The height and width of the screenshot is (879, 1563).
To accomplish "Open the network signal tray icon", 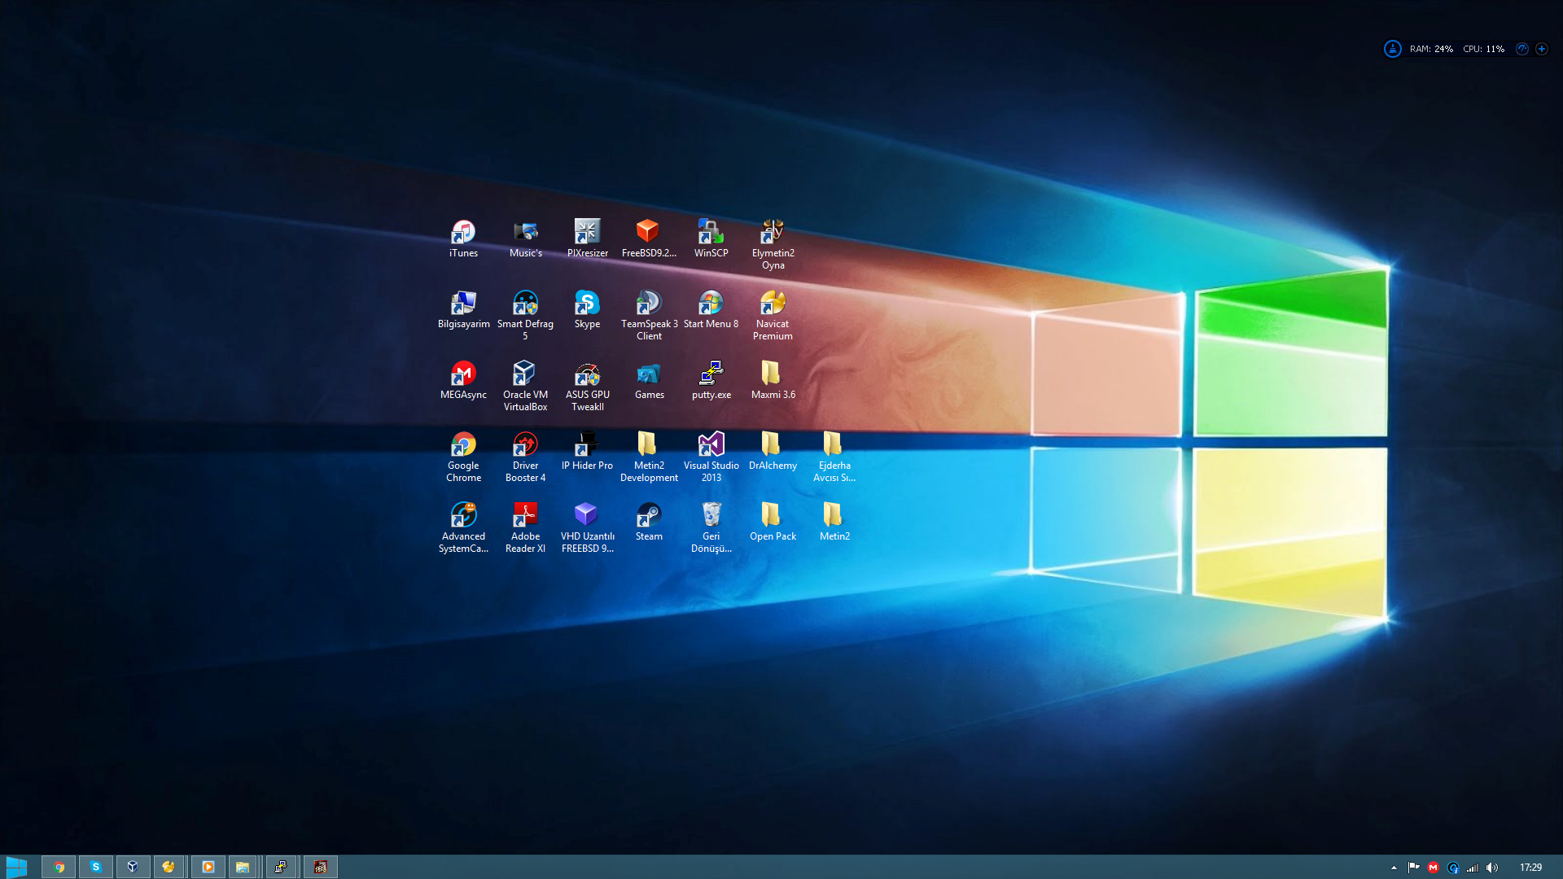I will (x=1473, y=868).
